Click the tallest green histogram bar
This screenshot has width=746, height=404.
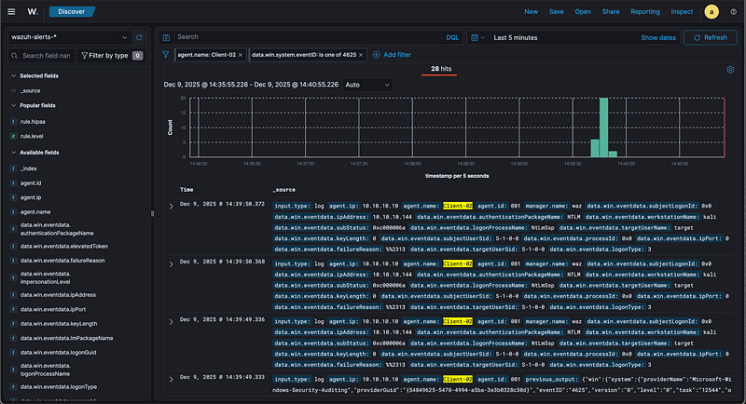pos(603,128)
